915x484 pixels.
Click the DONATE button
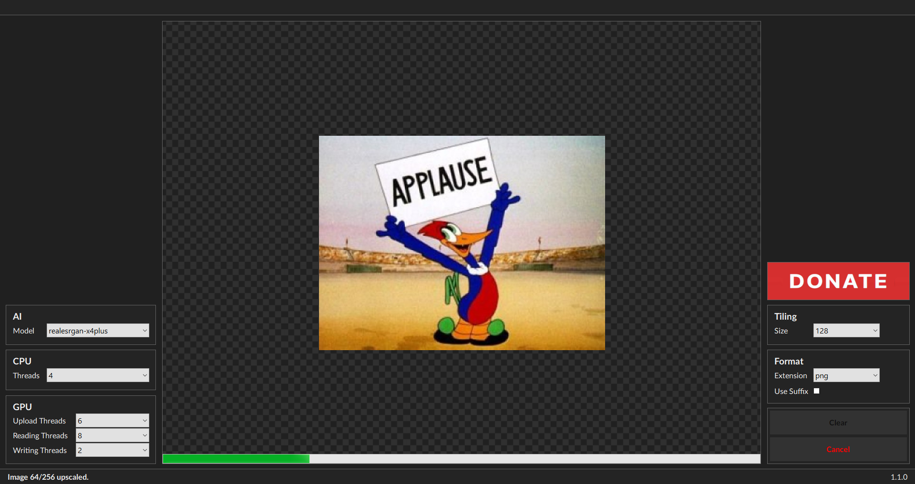pyautogui.click(x=838, y=281)
